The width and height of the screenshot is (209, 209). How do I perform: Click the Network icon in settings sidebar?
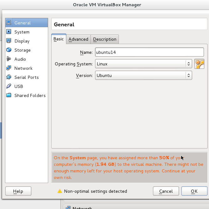click(x=9, y=68)
